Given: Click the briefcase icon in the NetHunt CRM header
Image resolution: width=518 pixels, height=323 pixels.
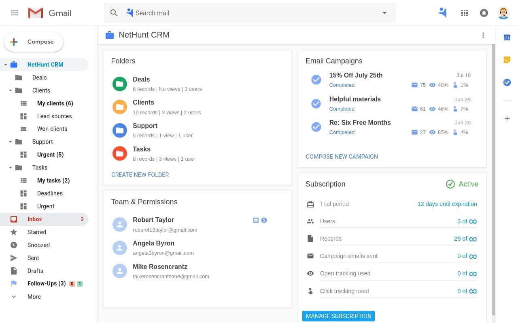Looking at the screenshot, I should 110,35.
